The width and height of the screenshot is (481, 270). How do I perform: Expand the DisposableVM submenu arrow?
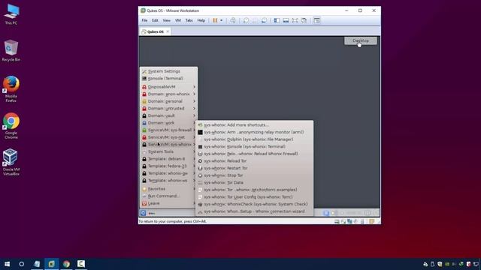[x=194, y=87]
